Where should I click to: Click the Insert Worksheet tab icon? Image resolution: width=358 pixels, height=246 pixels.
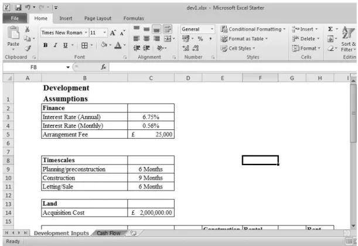click(x=134, y=233)
